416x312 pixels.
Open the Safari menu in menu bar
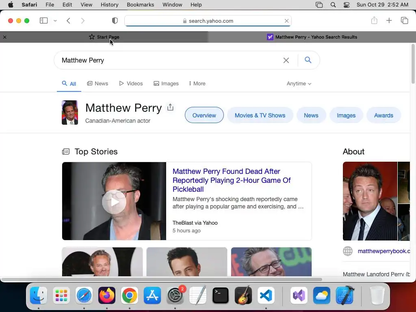pos(29,5)
